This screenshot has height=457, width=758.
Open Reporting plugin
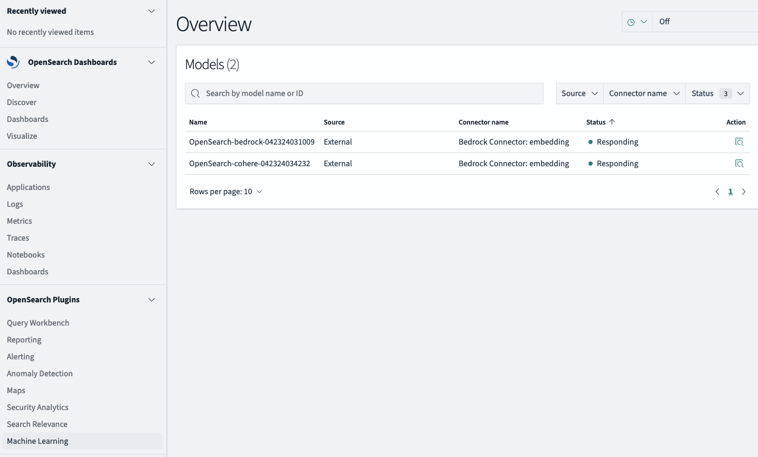coord(24,340)
